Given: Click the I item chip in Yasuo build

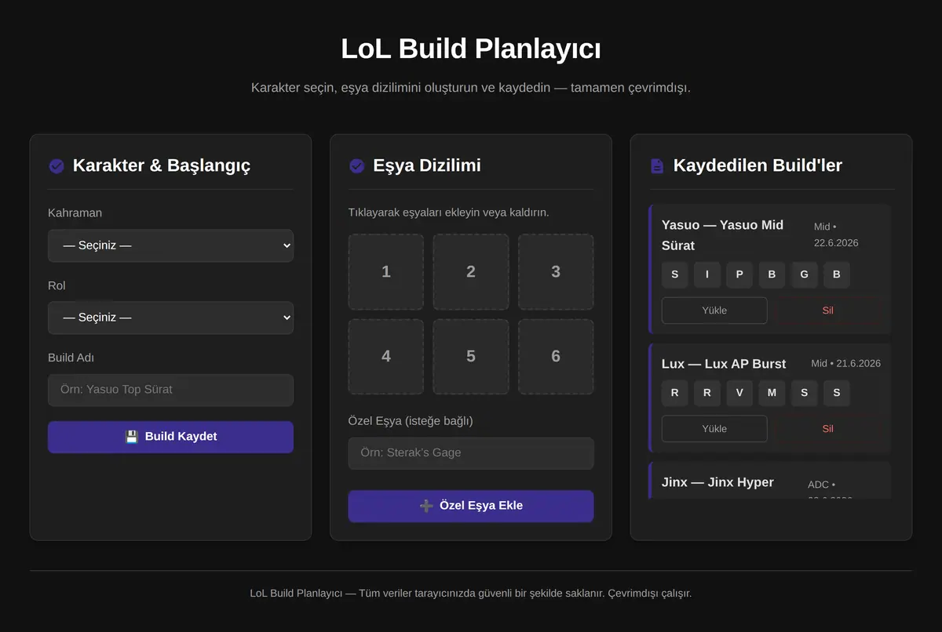Looking at the screenshot, I should point(707,274).
